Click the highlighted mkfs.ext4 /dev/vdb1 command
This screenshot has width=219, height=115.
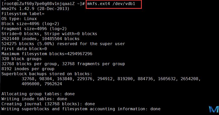pos(114,4)
